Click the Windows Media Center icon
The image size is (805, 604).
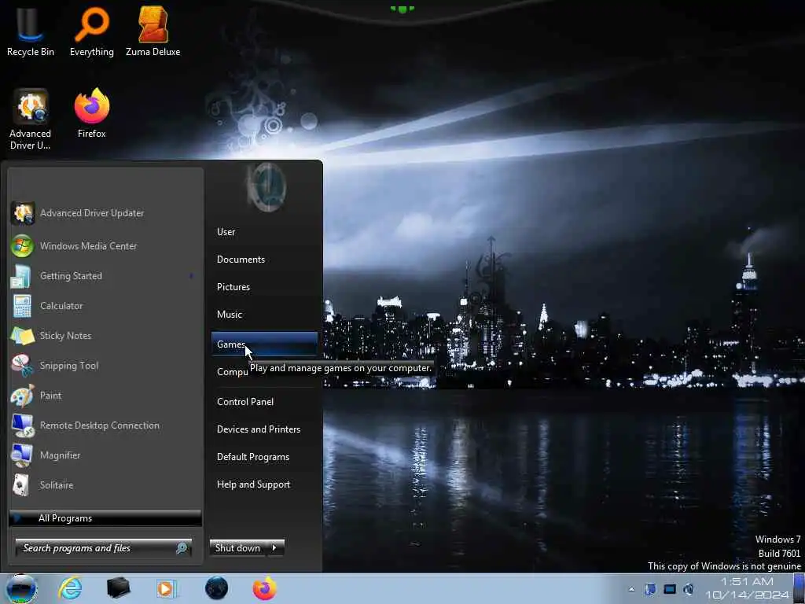point(22,246)
